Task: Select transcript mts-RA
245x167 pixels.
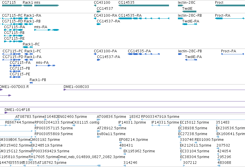Action: 47,30
